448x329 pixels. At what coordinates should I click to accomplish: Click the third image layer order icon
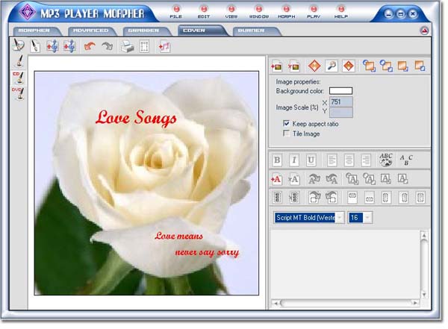(403, 66)
